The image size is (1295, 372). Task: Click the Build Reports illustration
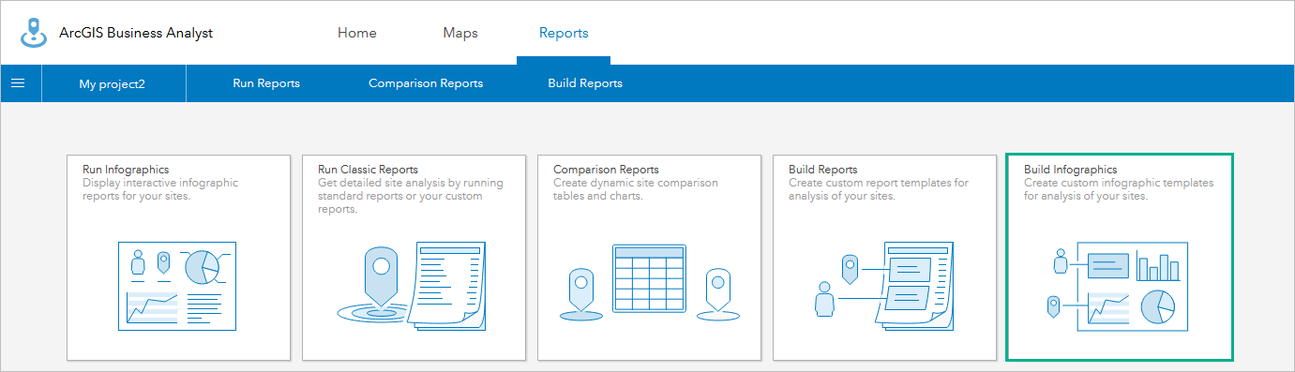(x=884, y=287)
